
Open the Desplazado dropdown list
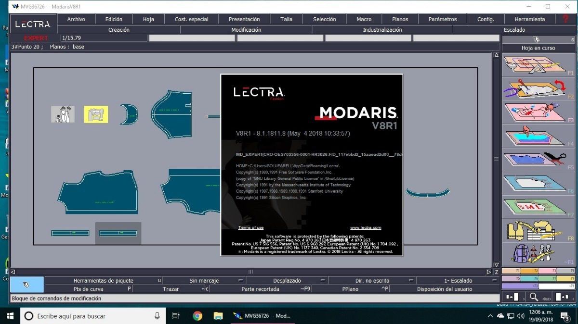[287, 281]
